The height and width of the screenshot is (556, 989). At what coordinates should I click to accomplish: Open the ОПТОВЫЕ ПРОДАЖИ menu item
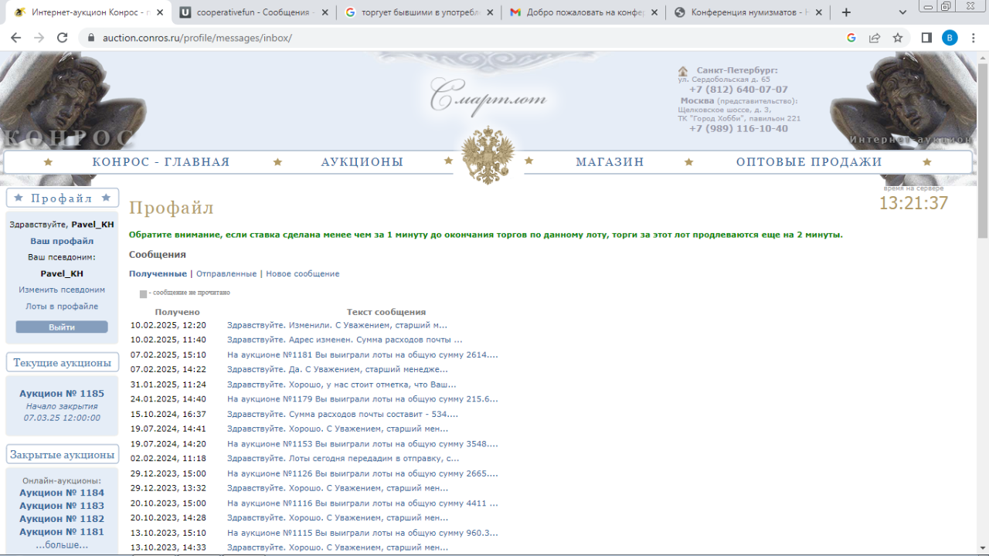[809, 162]
